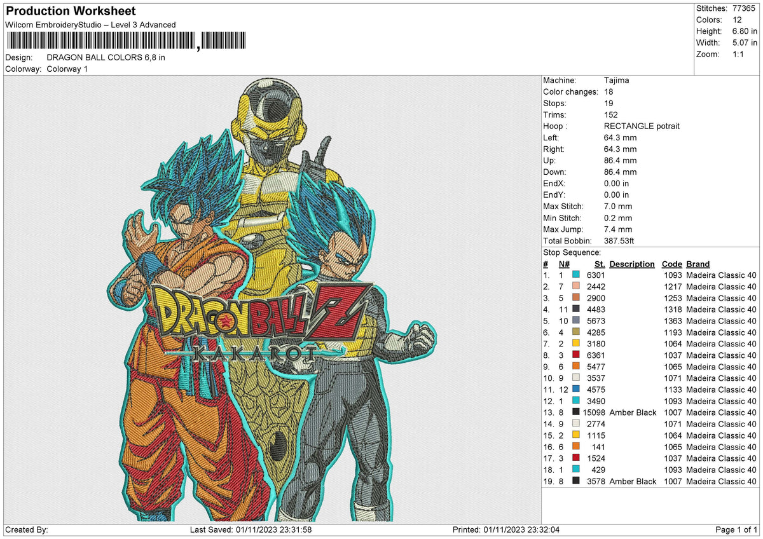Select the orange swatch in the 141-stitch row
The image size is (763, 539).
tap(576, 447)
